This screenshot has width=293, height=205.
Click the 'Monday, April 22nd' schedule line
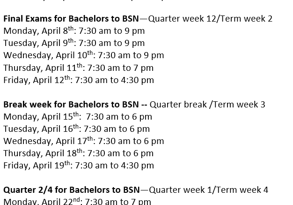pos(77,201)
